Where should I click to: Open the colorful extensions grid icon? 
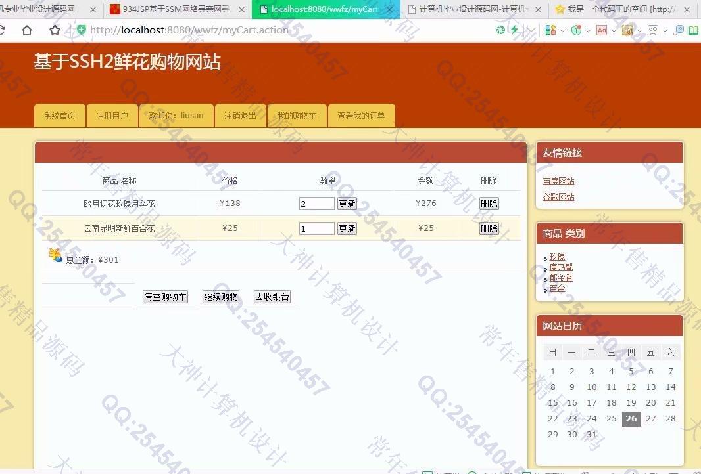[550, 30]
